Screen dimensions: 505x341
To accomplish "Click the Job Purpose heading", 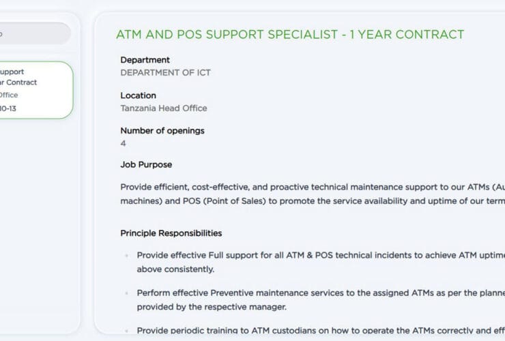I will click(x=146, y=164).
